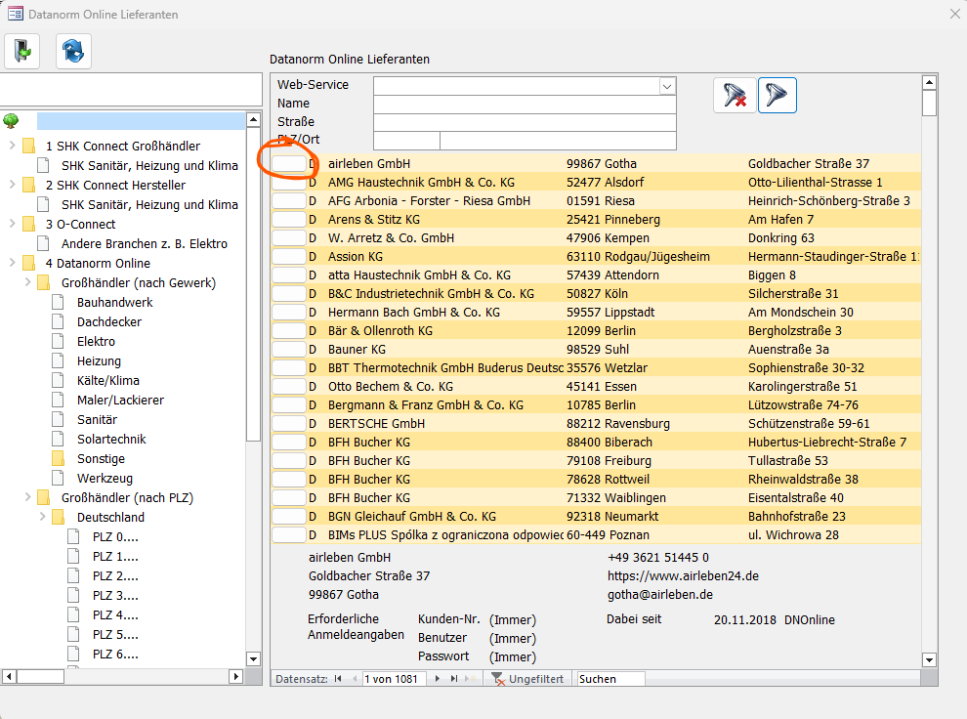Open the https://www.airleben24.de link
The image size is (967, 719).
(684, 576)
